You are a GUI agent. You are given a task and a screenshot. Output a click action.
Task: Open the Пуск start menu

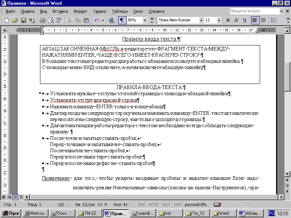tap(11, 213)
